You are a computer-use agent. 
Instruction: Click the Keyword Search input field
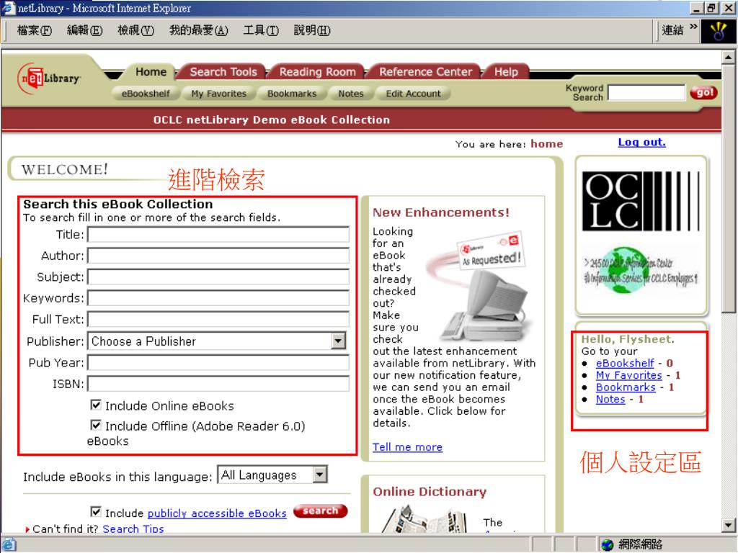click(x=646, y=92)
